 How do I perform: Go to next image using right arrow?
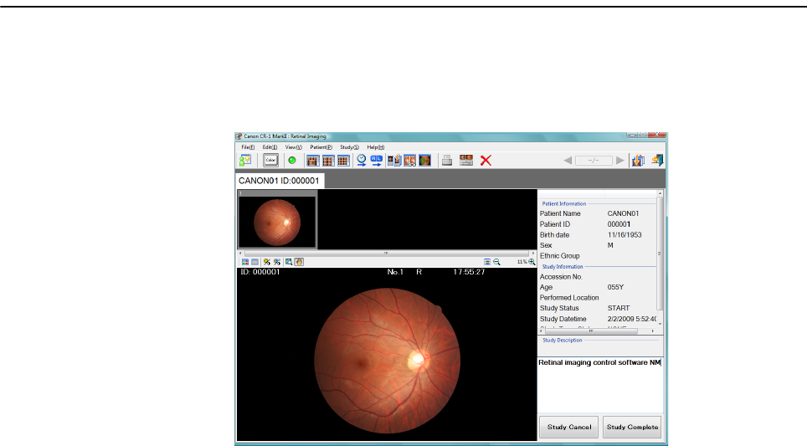[620, 160]
